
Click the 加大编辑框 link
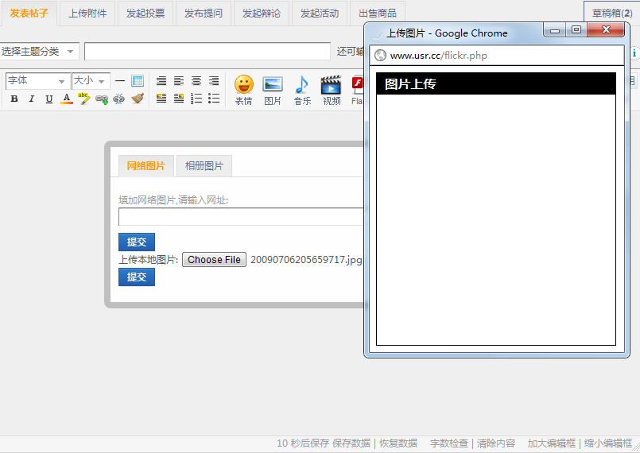tap(552, 443)
